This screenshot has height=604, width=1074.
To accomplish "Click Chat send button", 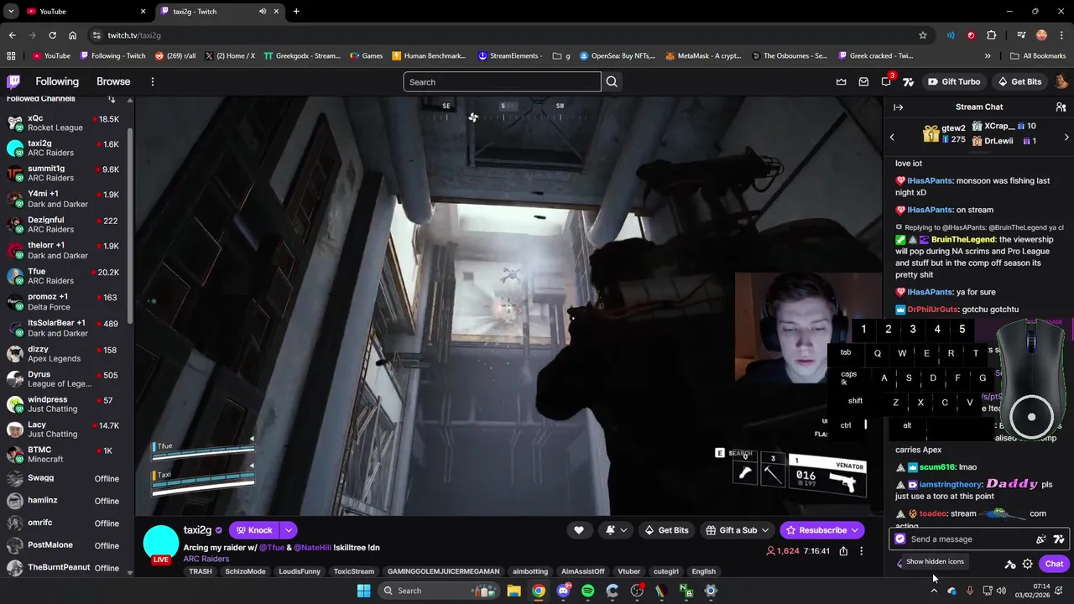I will point(1054,564).
